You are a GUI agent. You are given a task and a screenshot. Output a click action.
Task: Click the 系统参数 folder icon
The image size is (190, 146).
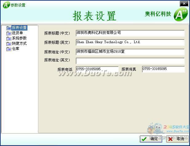point(9,39)
